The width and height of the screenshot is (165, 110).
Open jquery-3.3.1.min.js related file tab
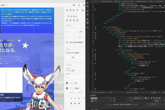tap(128, 1)
